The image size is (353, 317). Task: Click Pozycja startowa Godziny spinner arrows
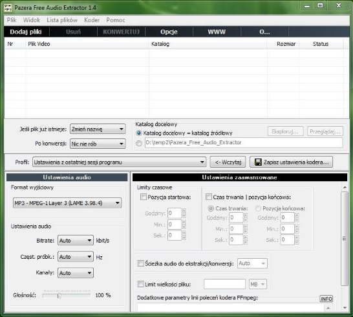pyautogui.click(x=184, y=213)
